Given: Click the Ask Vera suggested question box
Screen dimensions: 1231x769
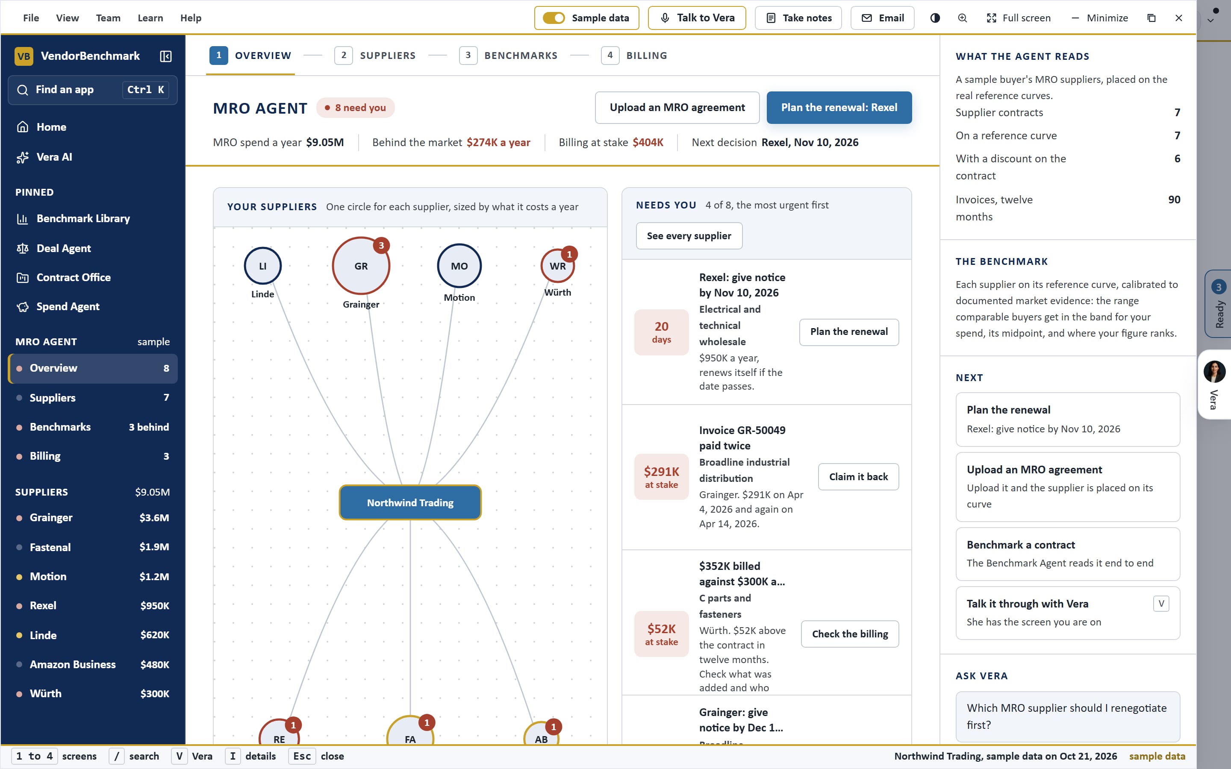Looking at the screenshot, I should [1067, 716].
